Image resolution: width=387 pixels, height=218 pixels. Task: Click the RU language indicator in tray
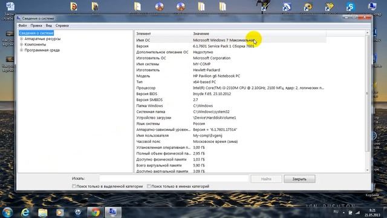pos(336,212)
